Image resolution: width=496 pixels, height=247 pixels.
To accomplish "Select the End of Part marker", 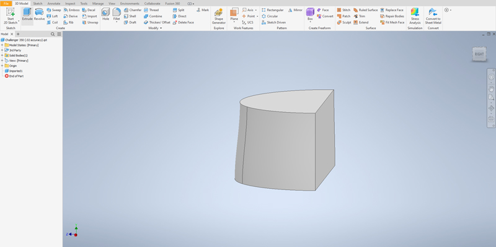I will 14,76.
